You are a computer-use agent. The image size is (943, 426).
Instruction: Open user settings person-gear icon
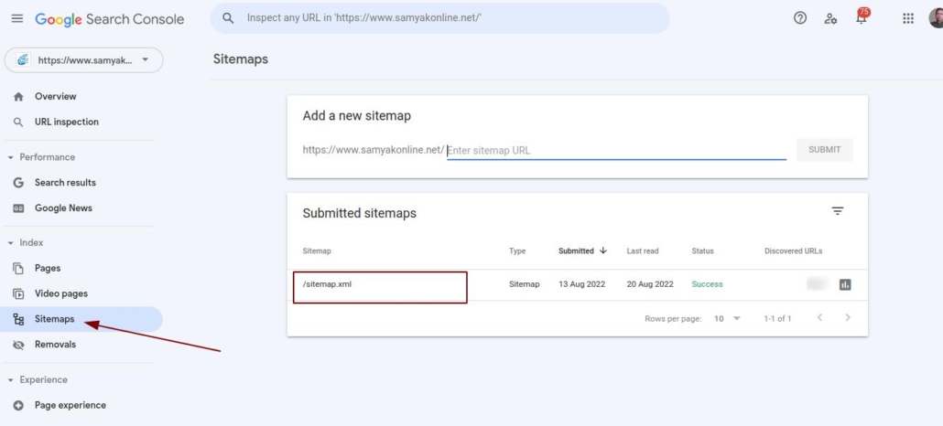coord(830,18)
